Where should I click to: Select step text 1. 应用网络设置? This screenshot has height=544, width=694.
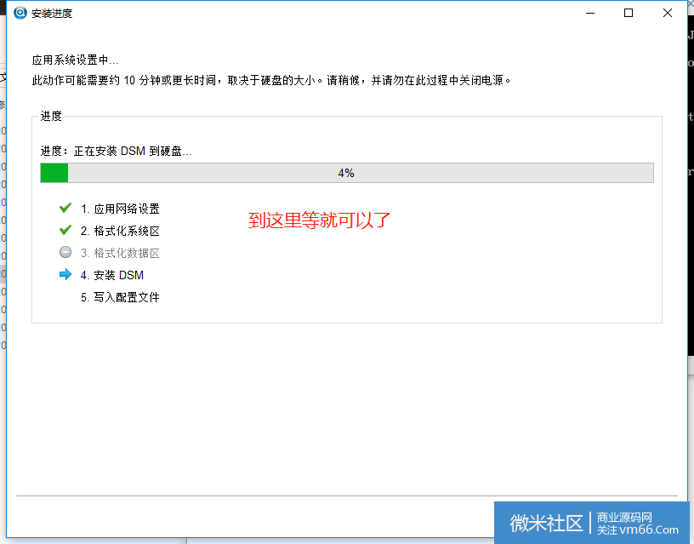point(120,209)
